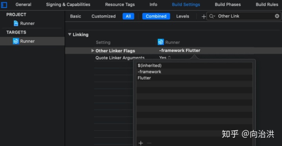Collapse the Linking section
The width and height of the screenshot is (282, 146).
70,34
